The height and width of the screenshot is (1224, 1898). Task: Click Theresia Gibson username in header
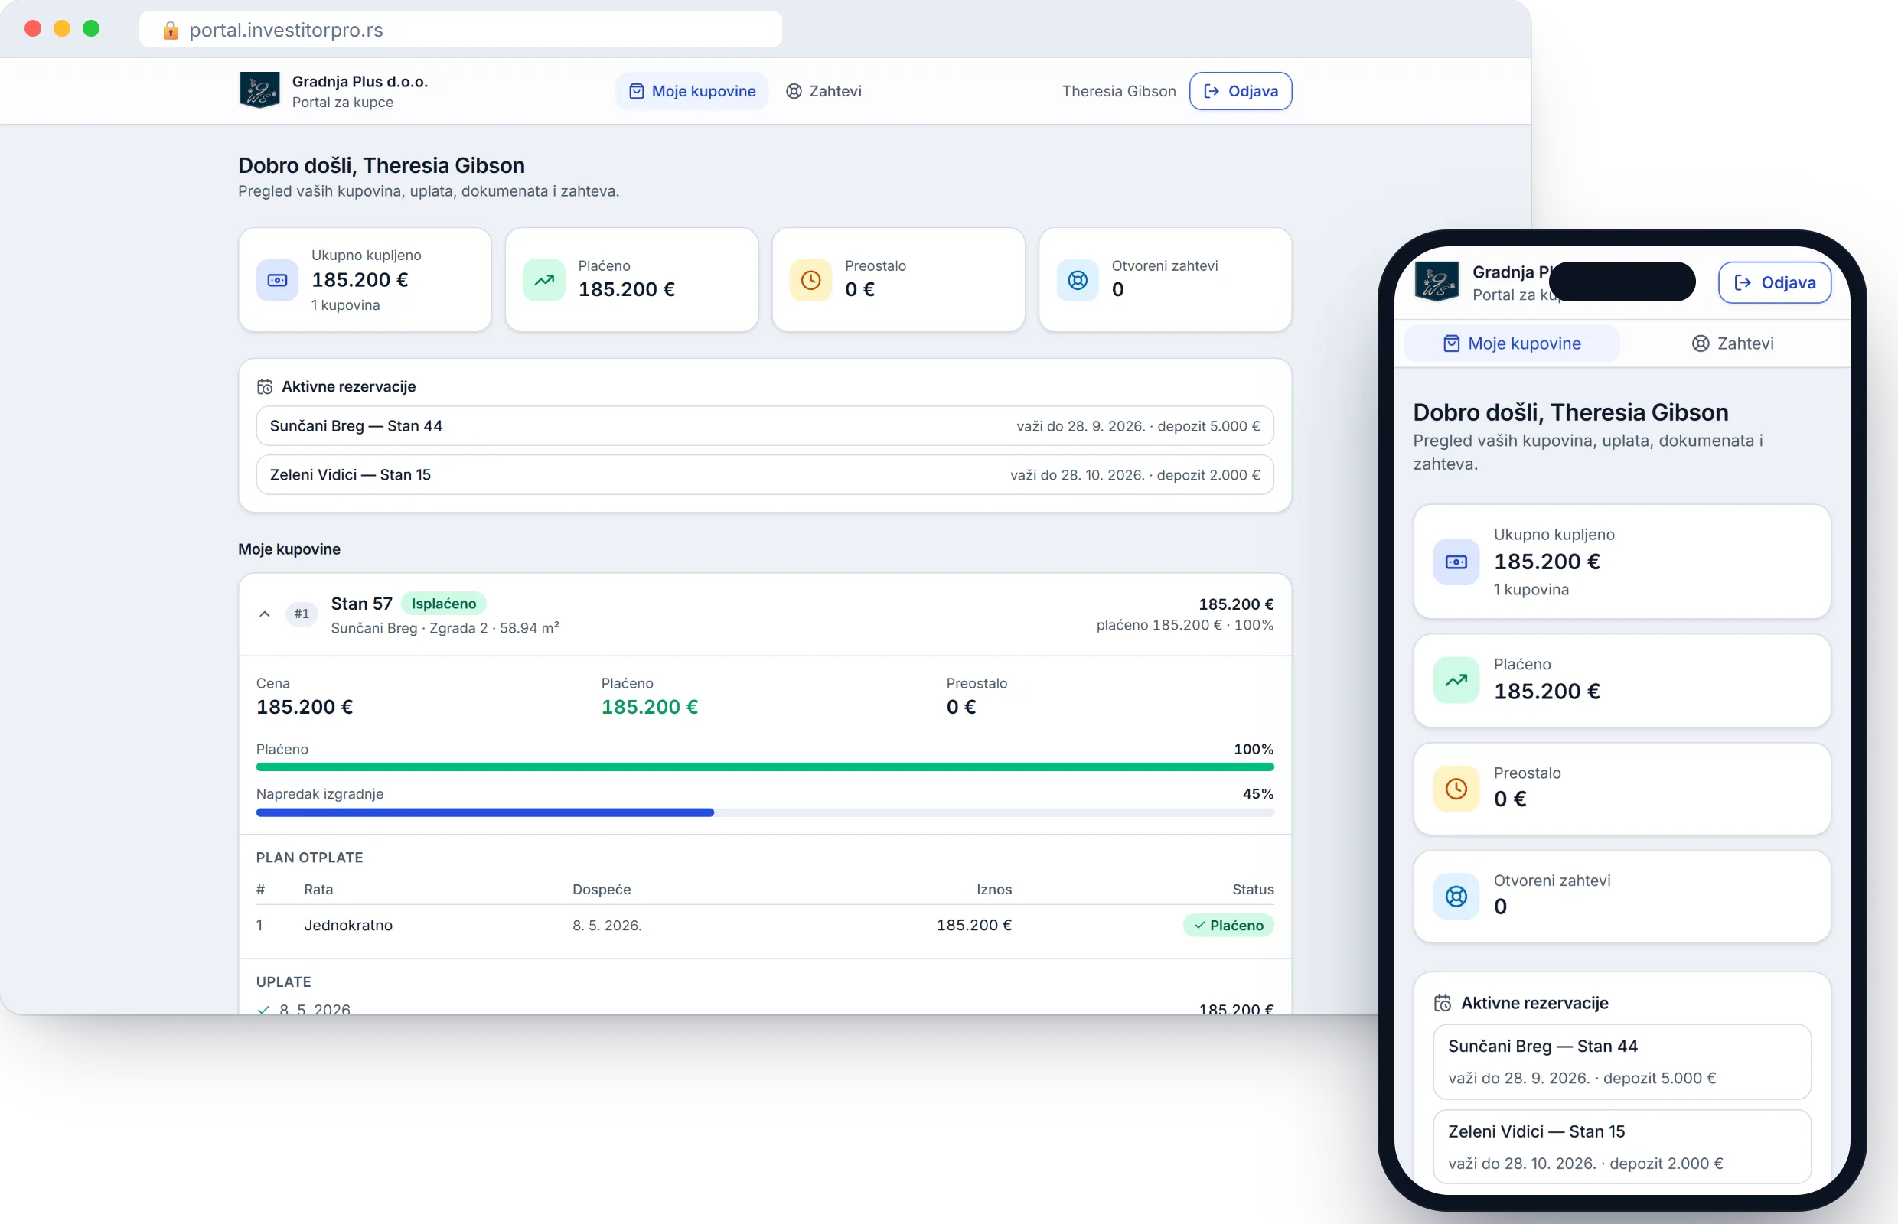pos(1119,90)
